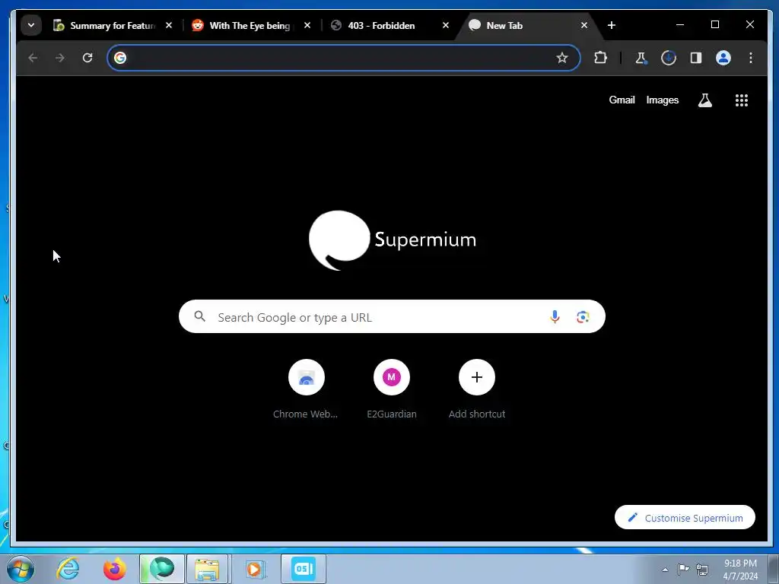Image resolution: width=779 pixels, height=584 pixels.
Task: Reload the current page
Action: coord(87,58)
